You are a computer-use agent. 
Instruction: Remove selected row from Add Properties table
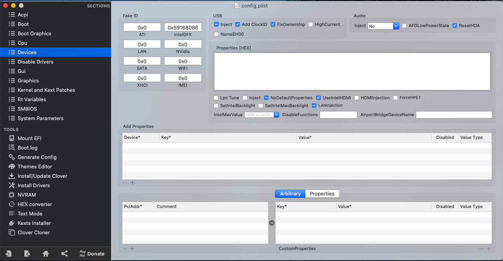tap(125, 183)
